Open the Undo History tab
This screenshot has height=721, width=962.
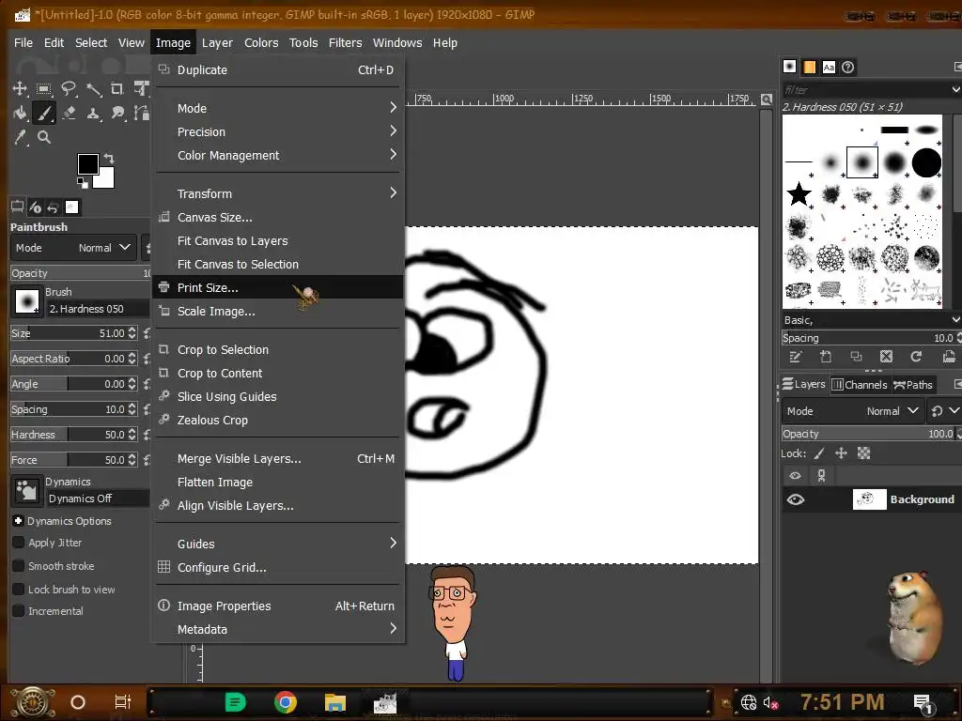click(53, 207)
